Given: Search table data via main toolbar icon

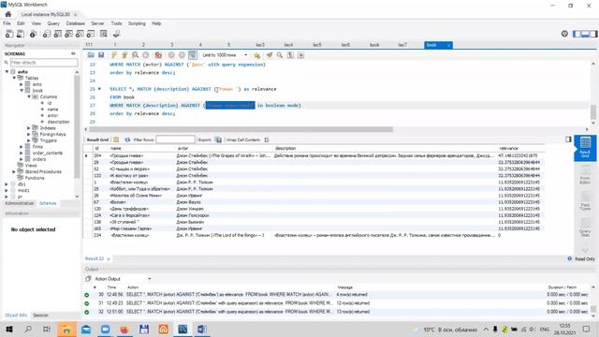Looking at the screenshot, I should coord(104,34).
